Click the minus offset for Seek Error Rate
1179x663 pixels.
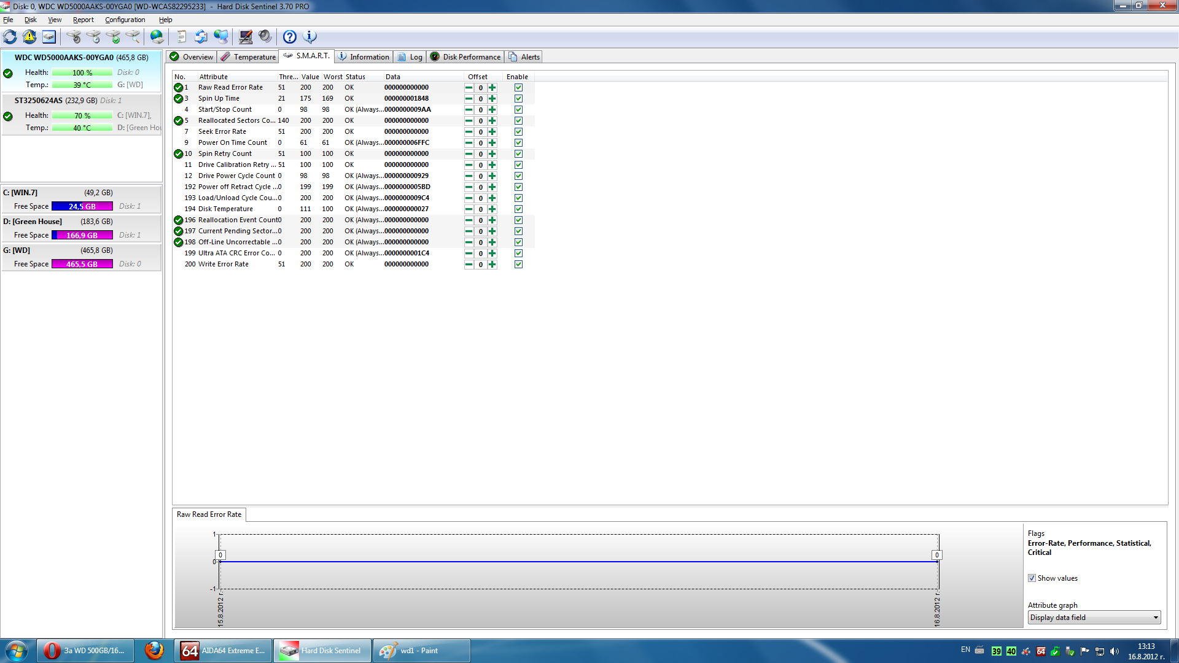[x=469, y=131]
